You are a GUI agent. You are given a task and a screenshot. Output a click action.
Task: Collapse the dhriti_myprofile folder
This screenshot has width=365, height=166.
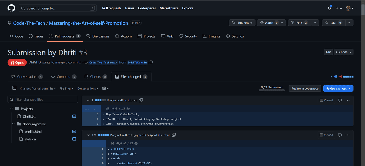click(x=13, y=124)
